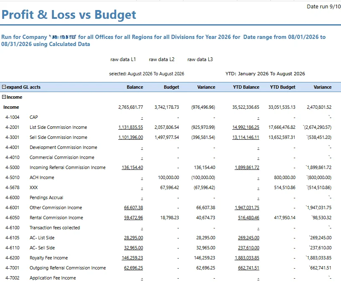Screen dimensions: 341x282
Task: Select the Budget column header
Action: coord(171,87)
